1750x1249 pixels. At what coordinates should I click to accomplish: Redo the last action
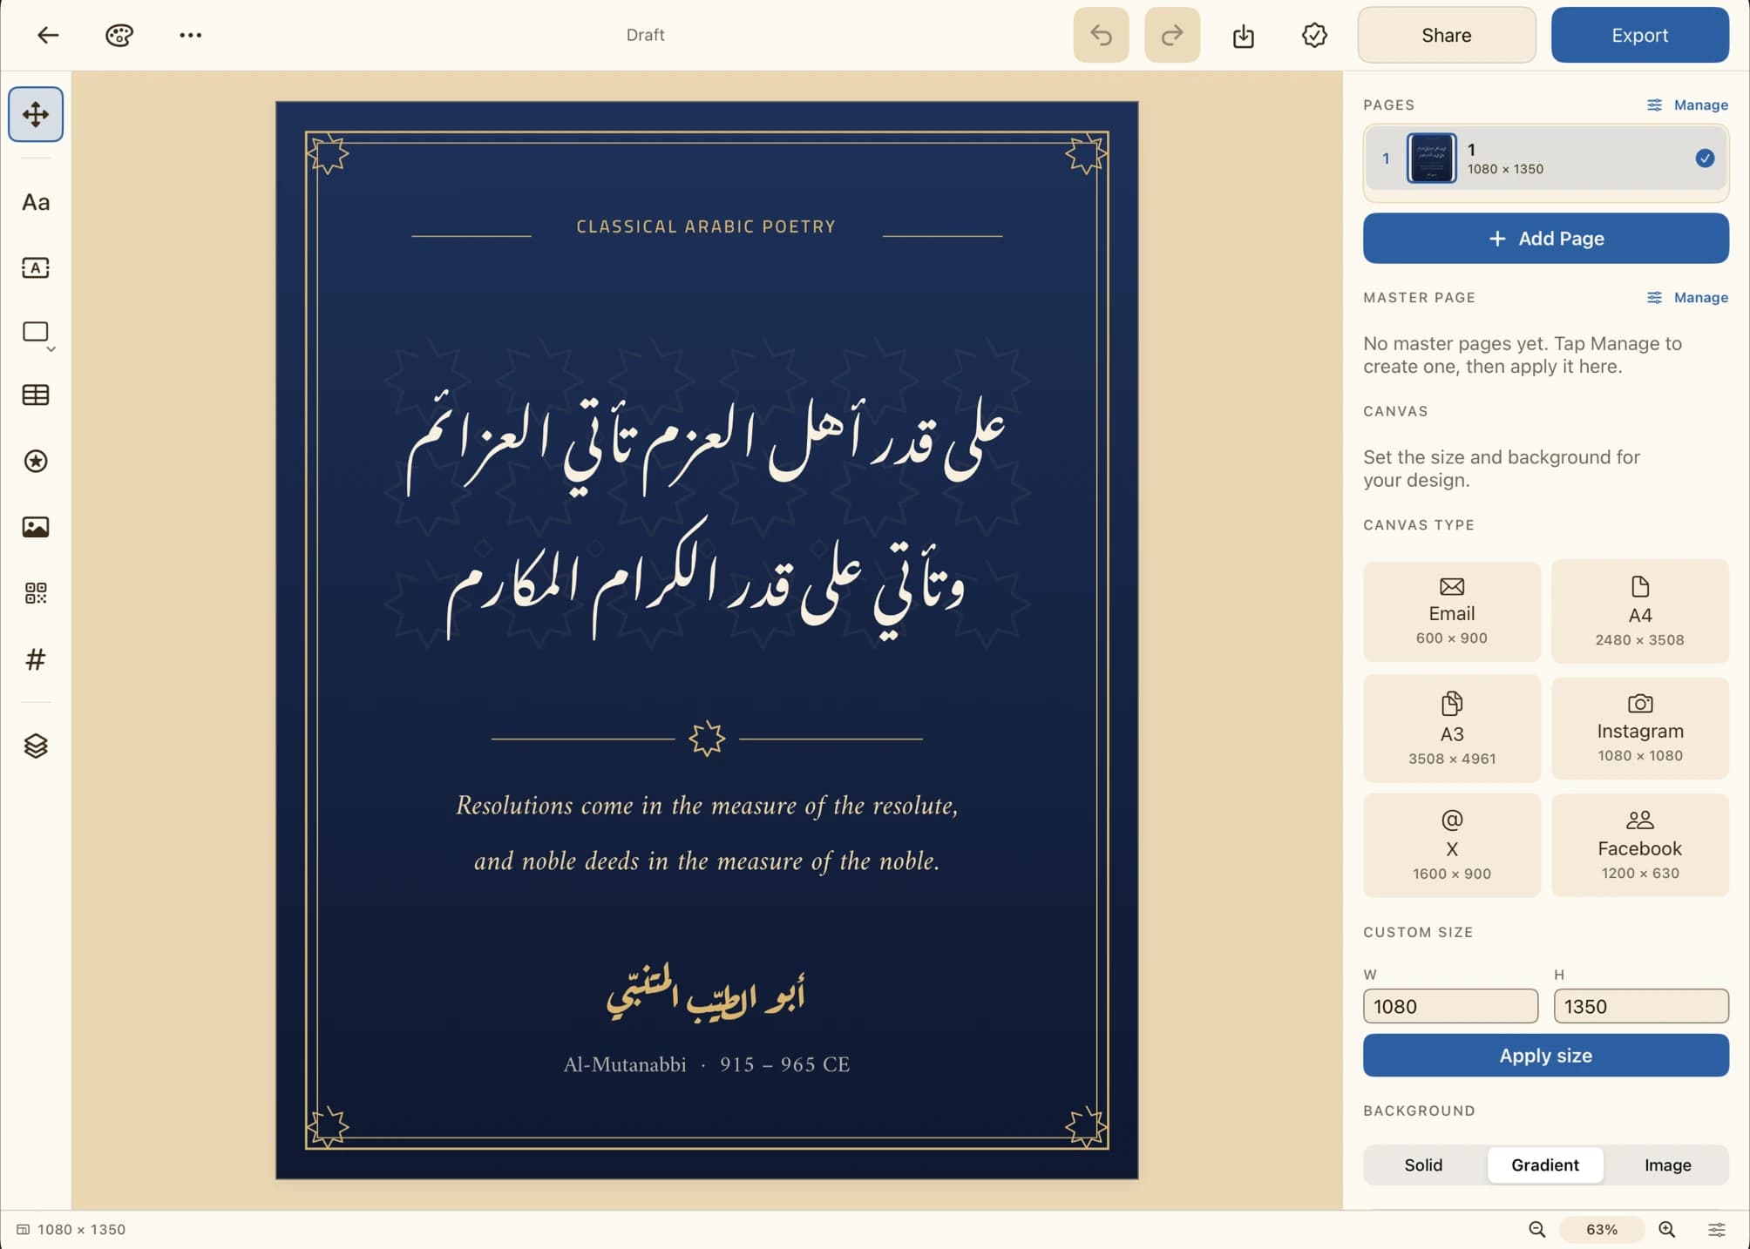tap(1172, 35)
